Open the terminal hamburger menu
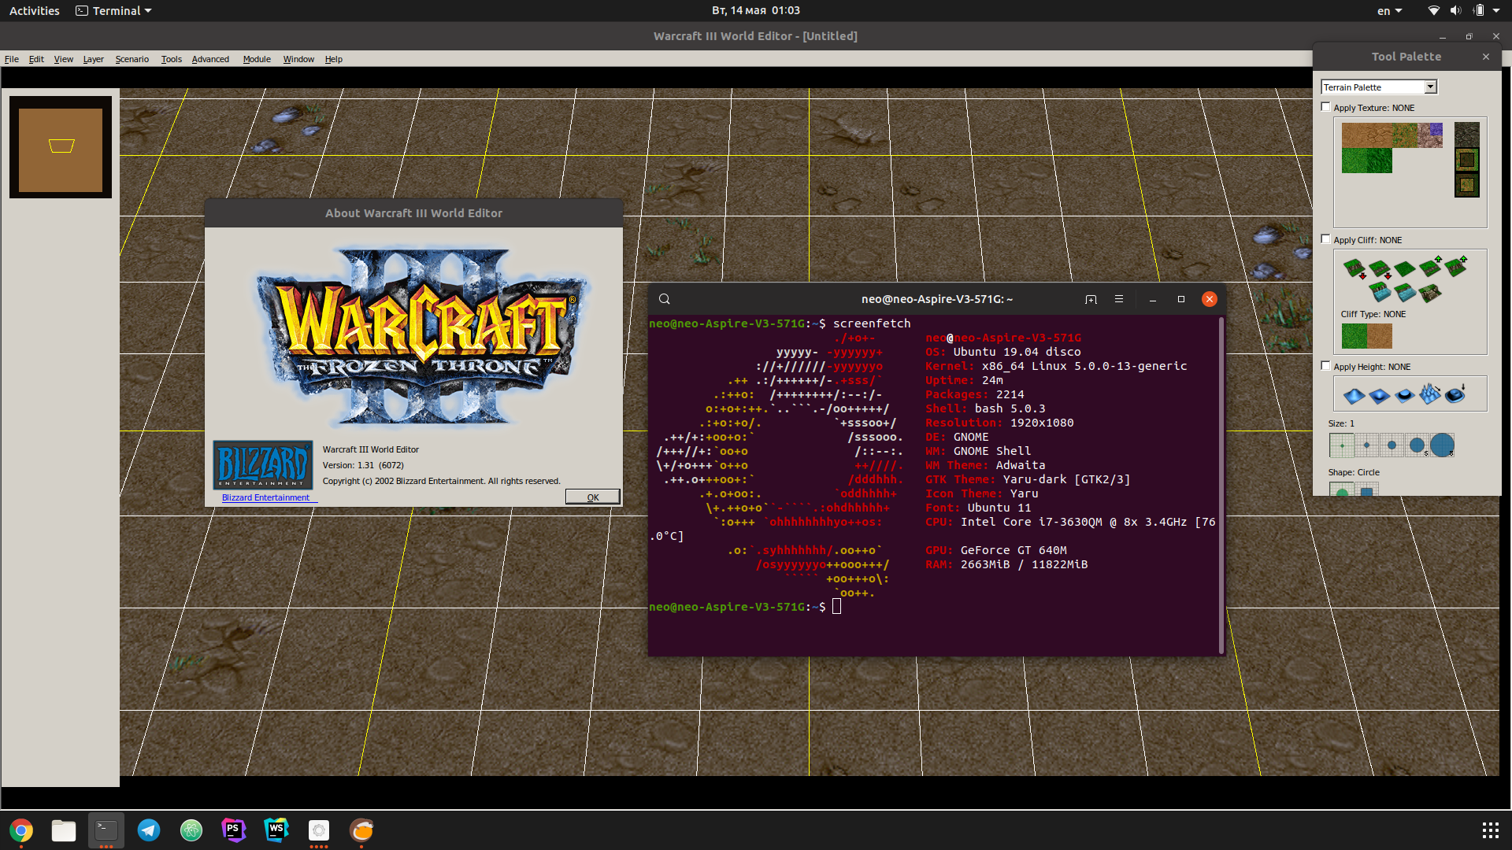The height and width of the screenshot is (850, 1512). click(x=1119, y=299)
